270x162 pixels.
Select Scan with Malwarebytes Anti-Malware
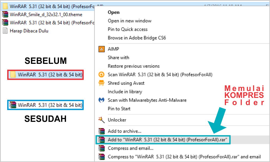pos(147,100)
